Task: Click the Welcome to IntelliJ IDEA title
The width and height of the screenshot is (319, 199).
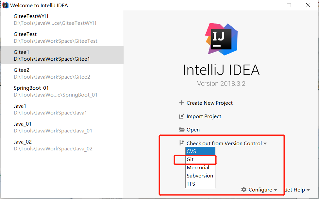Action: pos(39,6)
